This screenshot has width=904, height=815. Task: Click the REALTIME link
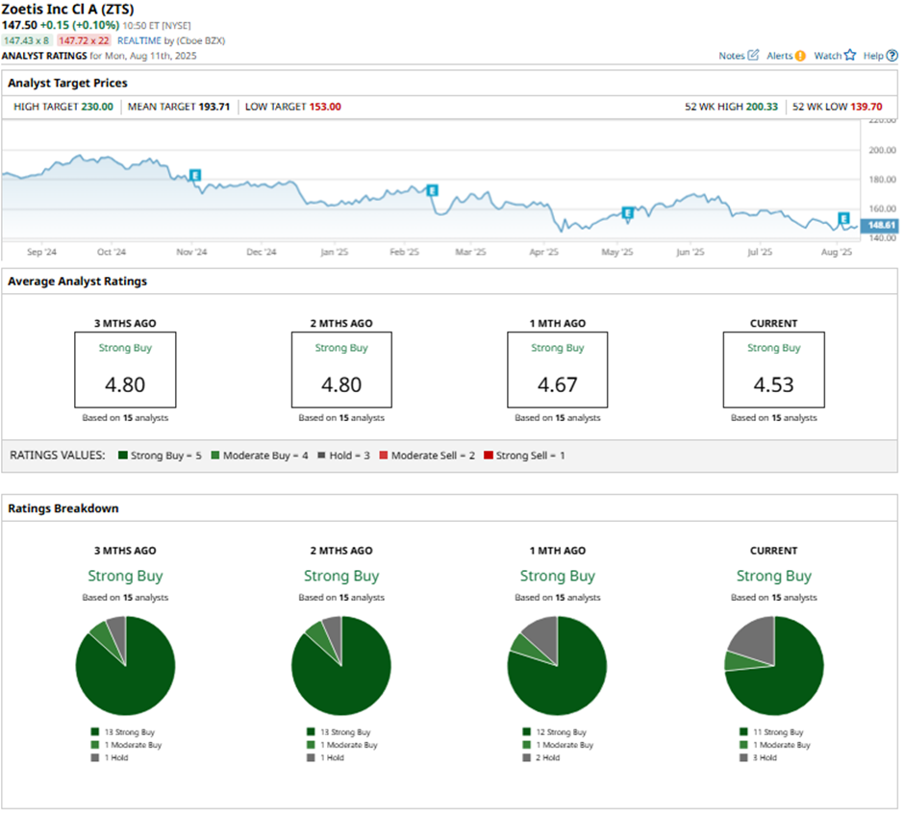tap(139, 41)
